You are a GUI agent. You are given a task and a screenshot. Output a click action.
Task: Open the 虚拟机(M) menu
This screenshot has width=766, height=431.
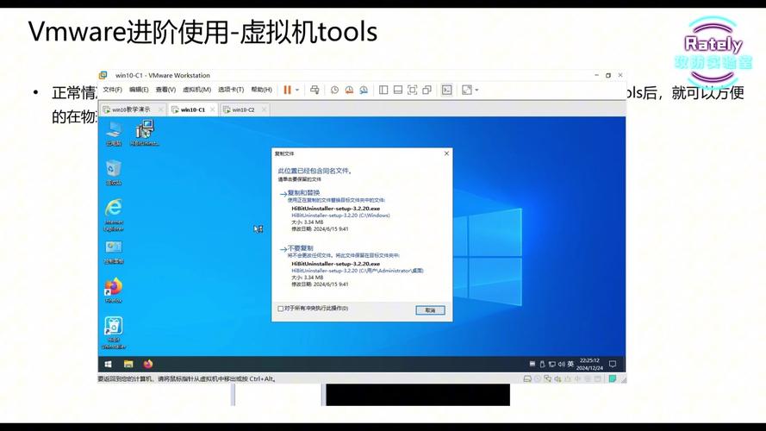(196, 90)
